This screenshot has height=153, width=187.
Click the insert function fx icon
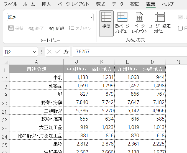pyautogui.click(x=66, y=52)
